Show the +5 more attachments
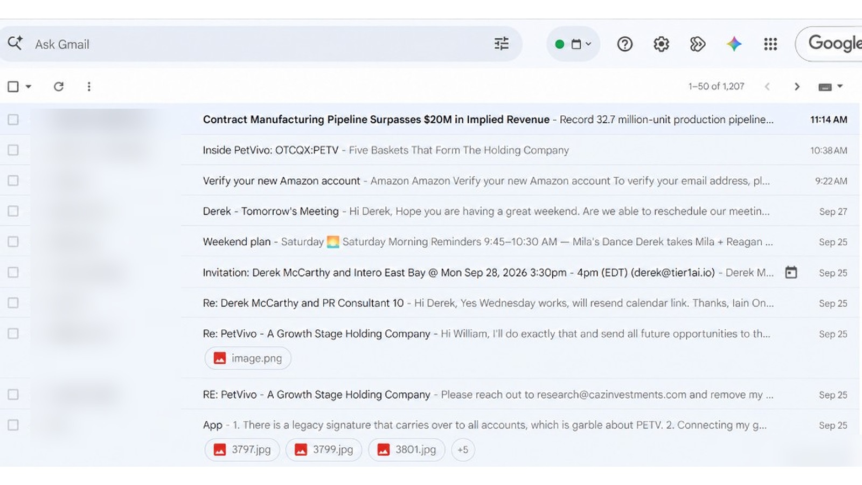Screen dimensions: 862x485 pyautogui.click(x=463, y=449)
